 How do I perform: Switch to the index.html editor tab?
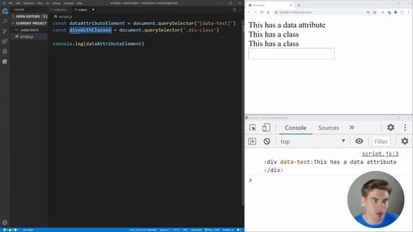[x=59, y=10]
